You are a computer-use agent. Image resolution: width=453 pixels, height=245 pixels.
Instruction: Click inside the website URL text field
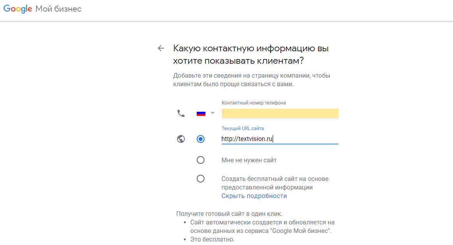coord(280,139)
